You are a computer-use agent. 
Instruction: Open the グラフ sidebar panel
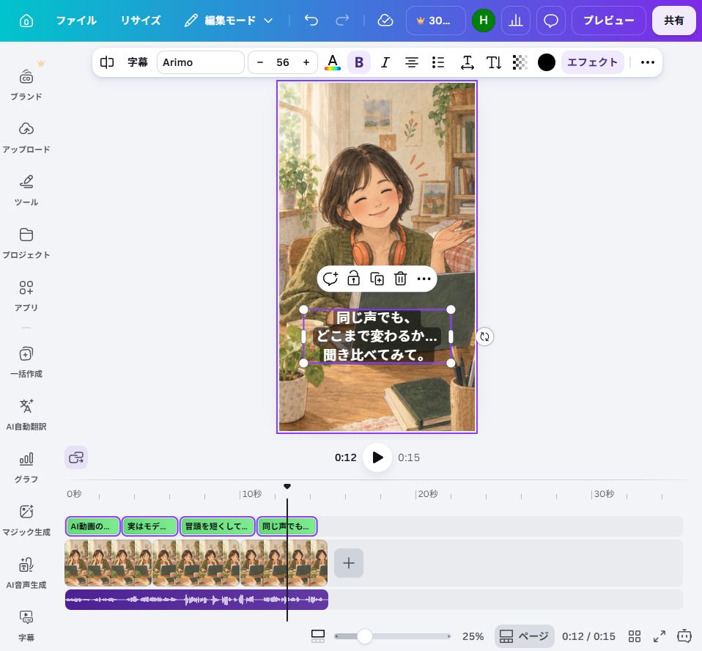(x=26, y=467)
